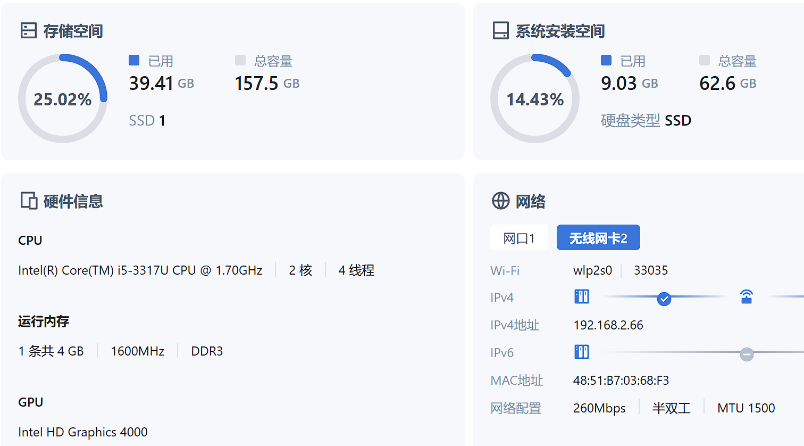Click the 39.41 GB used value
The height and width of the screenshot is (446, 804).
(162, 83)
